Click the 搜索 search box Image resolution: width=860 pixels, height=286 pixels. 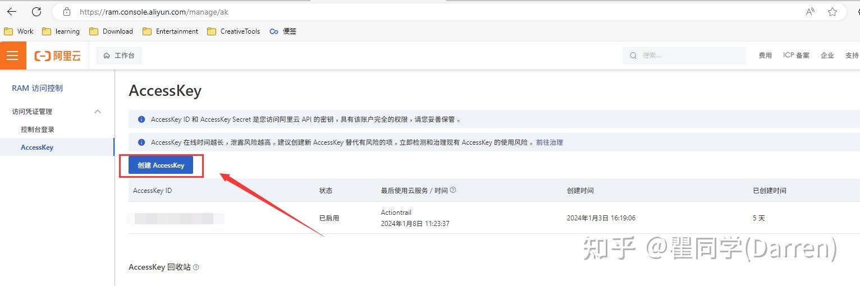click(x=684, y=56)
